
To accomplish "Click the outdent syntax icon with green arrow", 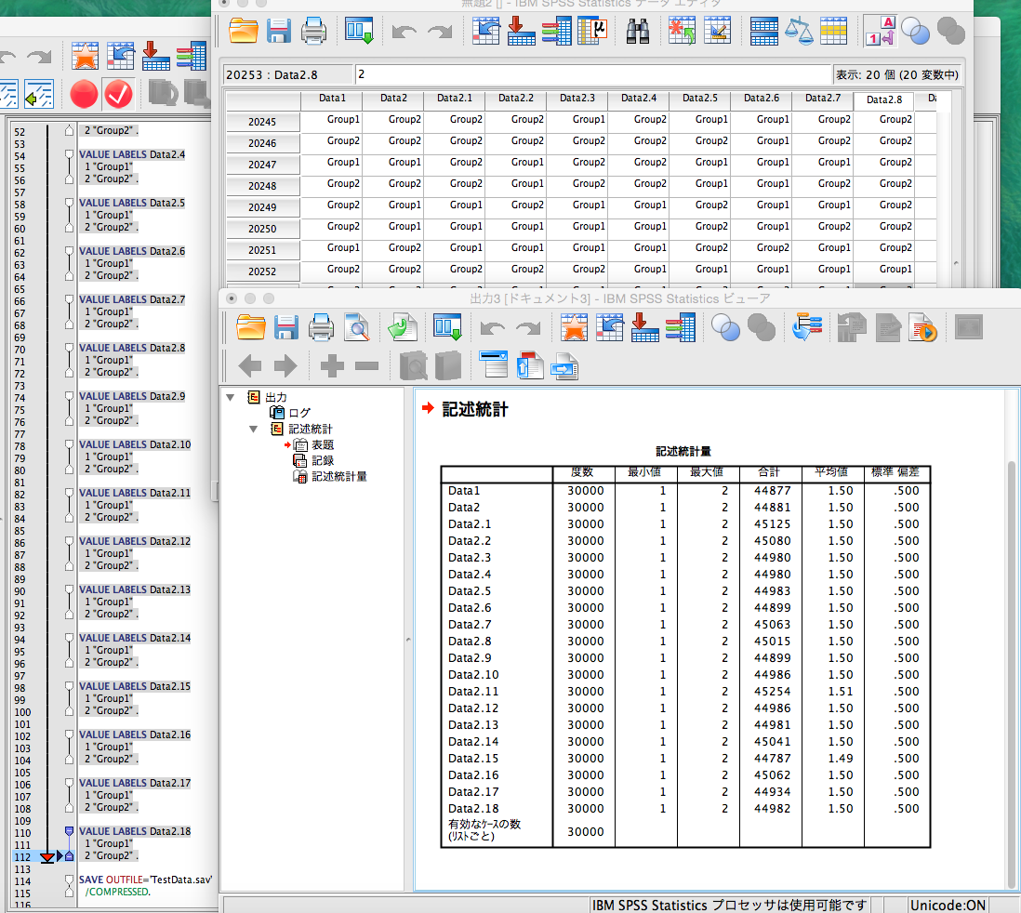I will [x=39, y=95].
